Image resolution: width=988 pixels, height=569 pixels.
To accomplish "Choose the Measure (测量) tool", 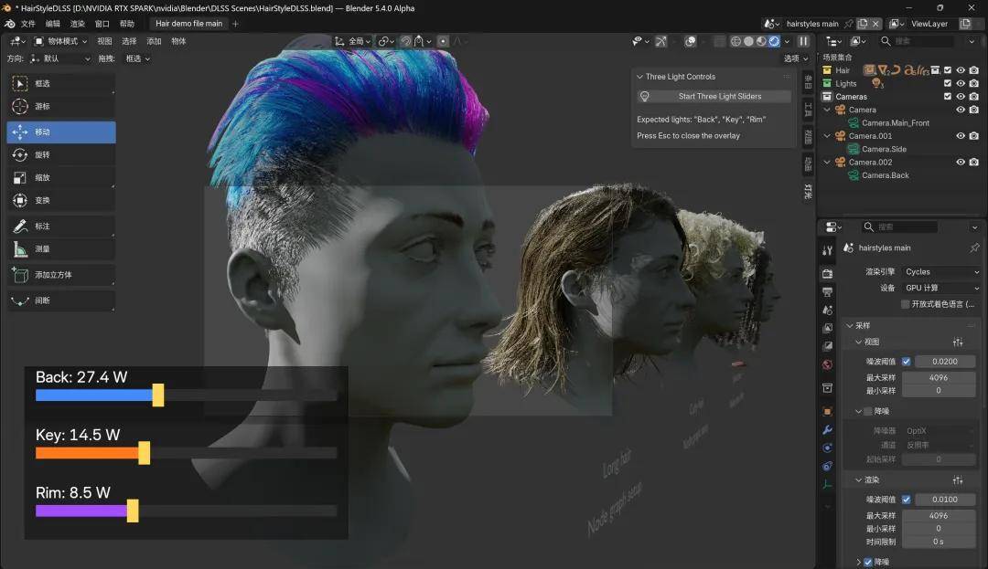I will coord(61,249).
